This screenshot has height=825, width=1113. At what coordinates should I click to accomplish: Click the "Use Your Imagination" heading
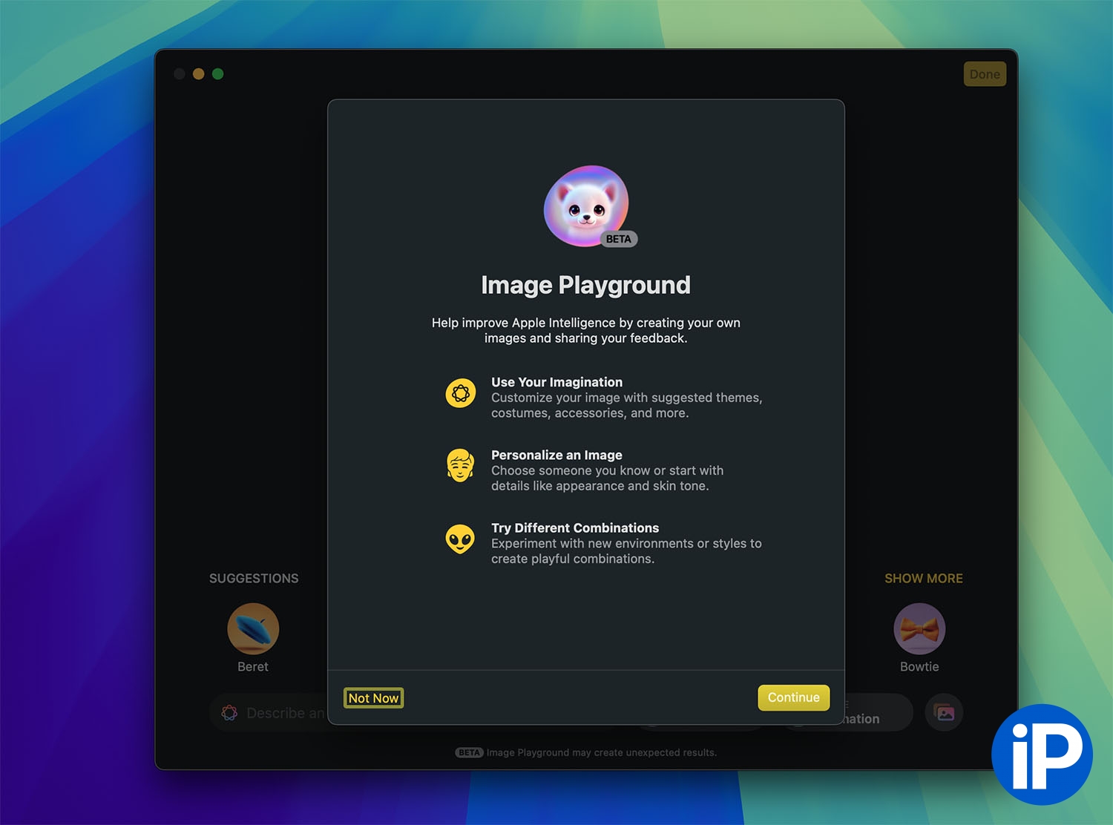pos(556,382)
